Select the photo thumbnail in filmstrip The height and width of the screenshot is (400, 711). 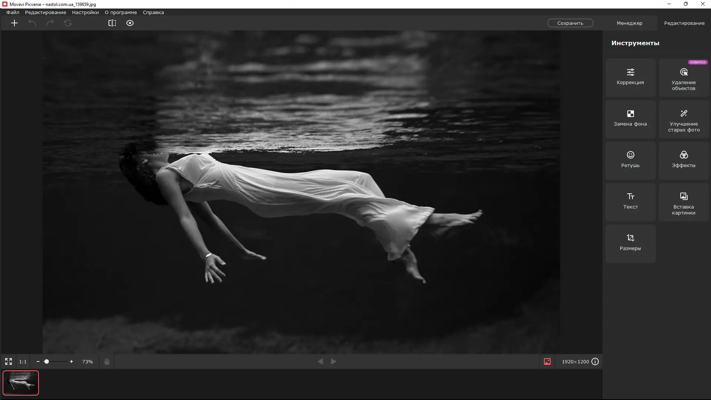click(21, 383)
